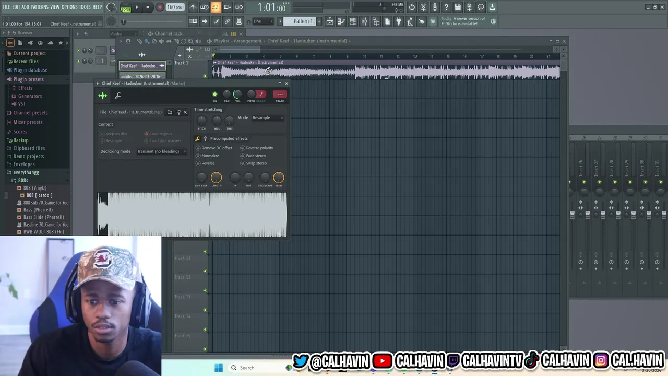
Task: Click the question mark help icon
Action: (446, 7)
